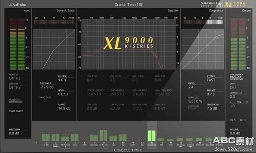Click compressor Threshold 7.5 dB value

[x=212, y=108]
